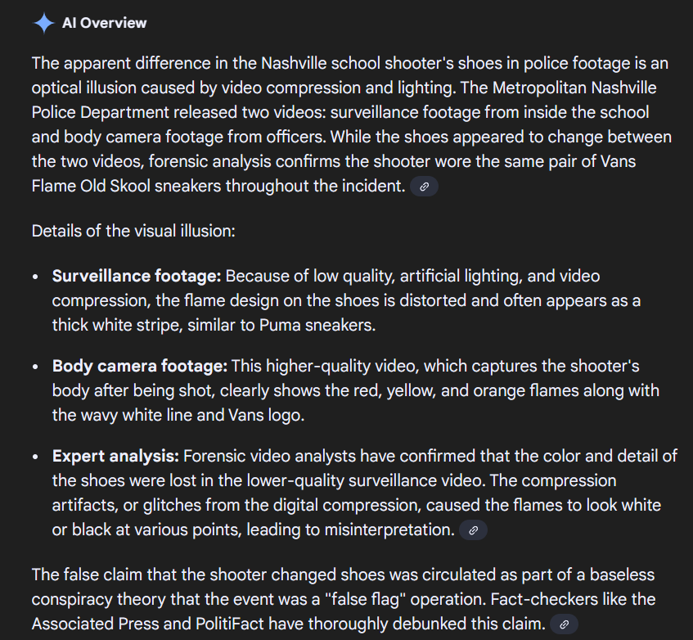Select the "AI Overview" heading label
This screenshot has height=640, width=693.
click(104, 23)
